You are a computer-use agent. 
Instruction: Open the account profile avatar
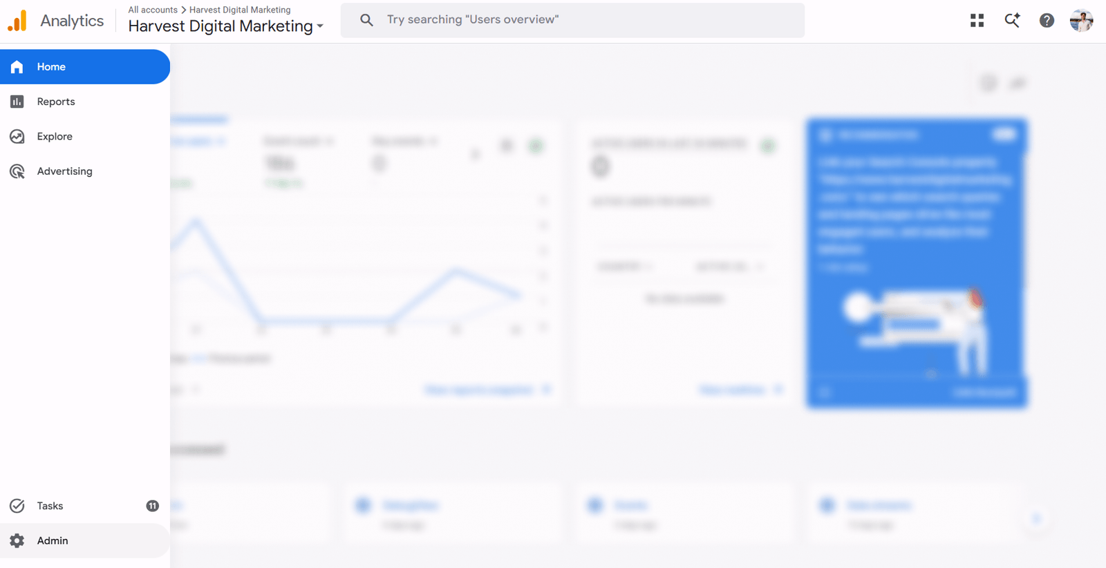(1081, 21)
